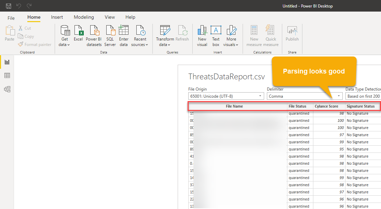This screenshot has height=209, width=381.
Task: Activate the Format painter tool
Action: pos(35,45)
